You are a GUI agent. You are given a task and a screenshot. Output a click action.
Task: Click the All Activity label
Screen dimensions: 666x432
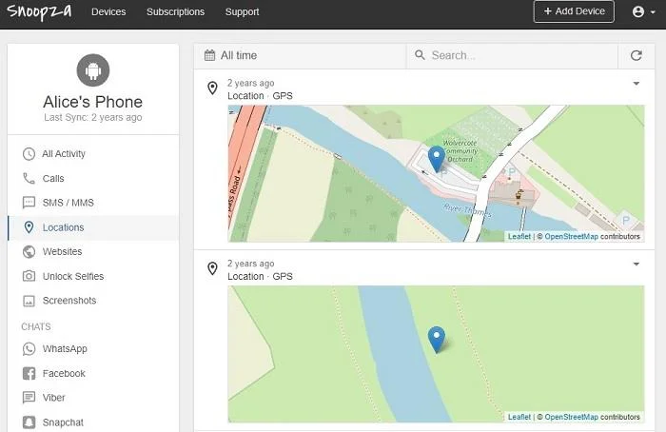64,154
